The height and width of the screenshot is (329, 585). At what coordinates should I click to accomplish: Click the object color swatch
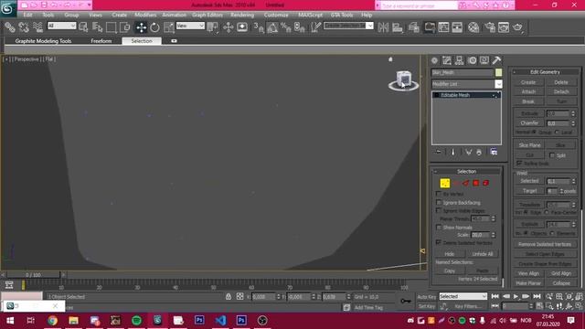[x=498, y=72]
